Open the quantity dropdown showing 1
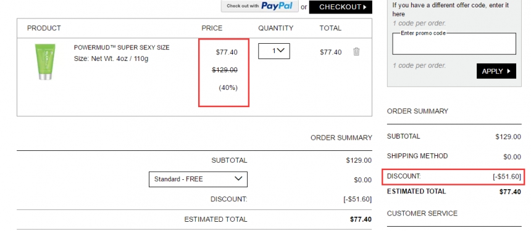The width and height of the screenshot is (531, 231). pyautogui.click(x=274, y=51)
